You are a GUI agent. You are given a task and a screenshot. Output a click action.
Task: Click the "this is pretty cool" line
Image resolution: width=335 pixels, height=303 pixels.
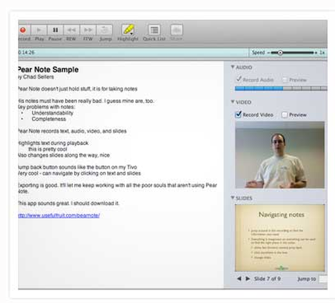point(48,149)
